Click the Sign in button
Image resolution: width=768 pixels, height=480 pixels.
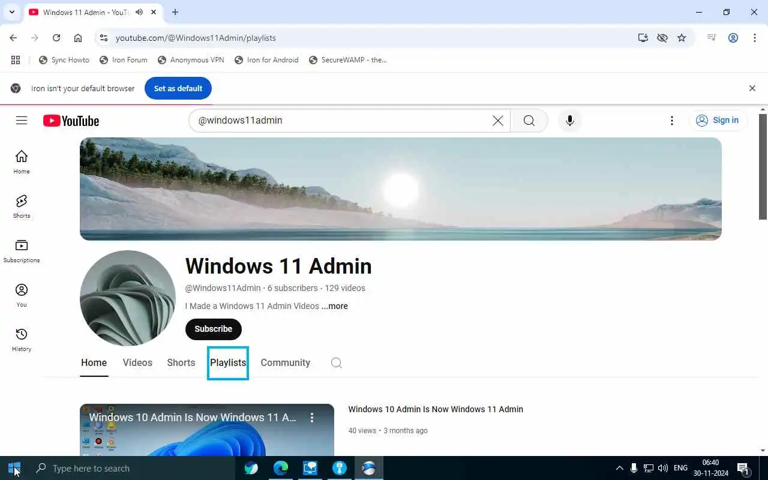tap(718, 121)
